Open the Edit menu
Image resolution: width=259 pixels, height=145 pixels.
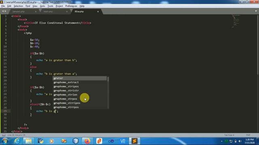pos(9,6)
